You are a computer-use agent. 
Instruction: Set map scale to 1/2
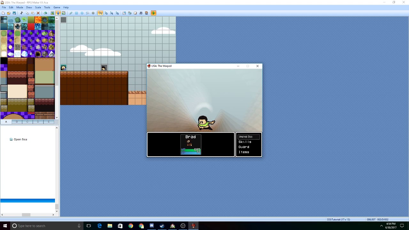click(x=106, y=13)
